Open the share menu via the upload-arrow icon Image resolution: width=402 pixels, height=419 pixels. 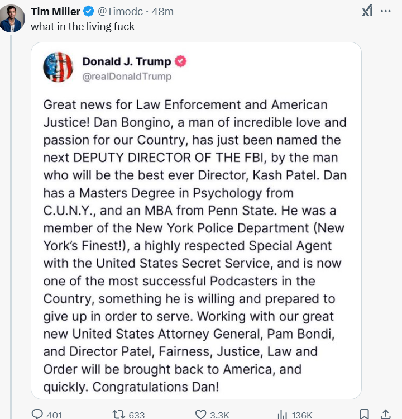[385, 414]
